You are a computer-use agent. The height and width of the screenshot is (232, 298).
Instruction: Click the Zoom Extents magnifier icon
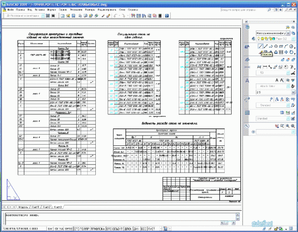pos(293,126)
